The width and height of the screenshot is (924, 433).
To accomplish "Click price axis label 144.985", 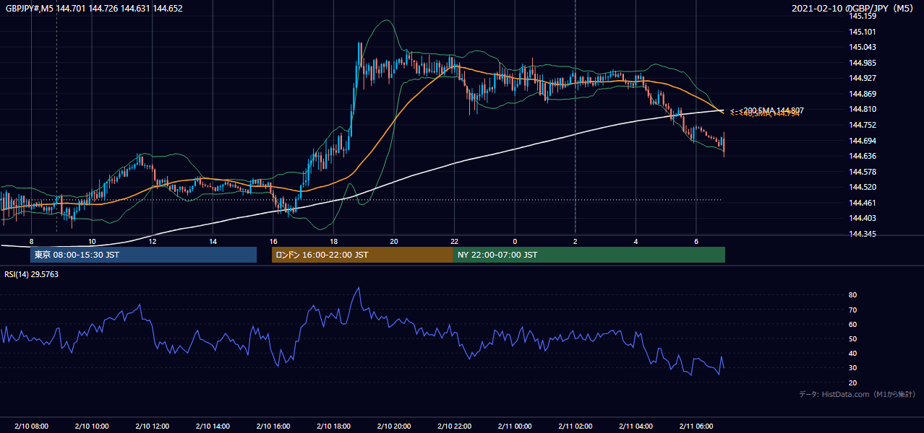I will tap(863, 63).
